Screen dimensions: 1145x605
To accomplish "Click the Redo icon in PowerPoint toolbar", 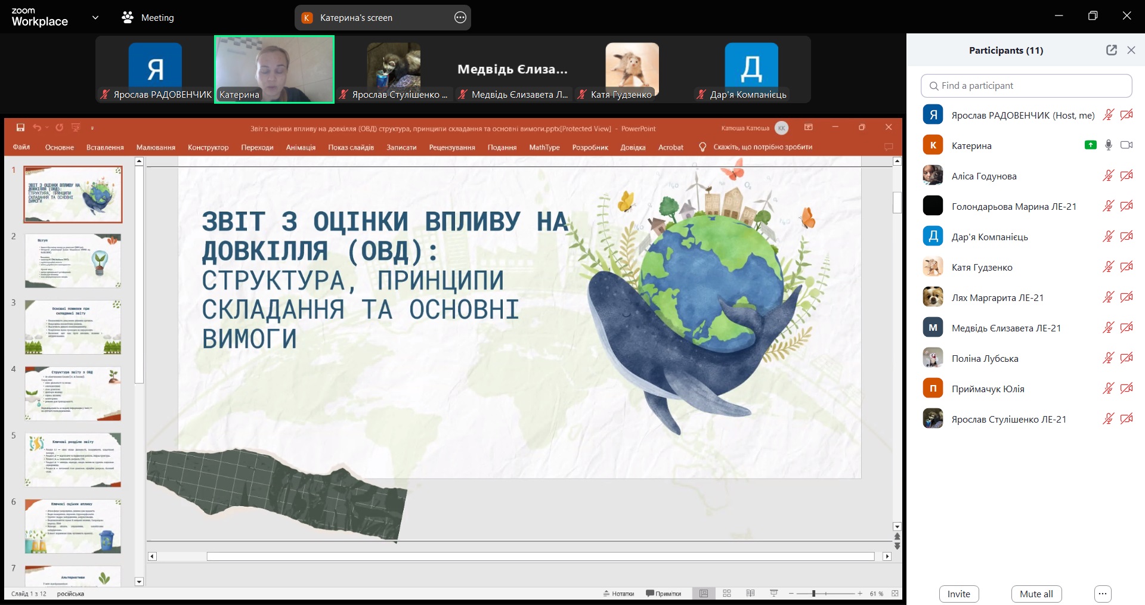I will [x=60, y=128].
